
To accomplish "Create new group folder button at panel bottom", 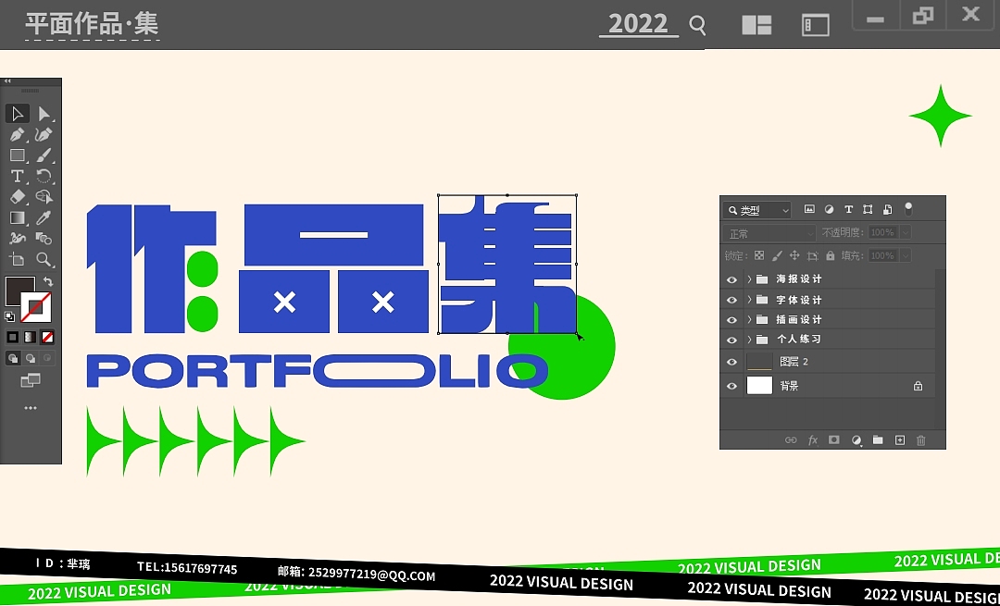I will click(x=878, y=440).
